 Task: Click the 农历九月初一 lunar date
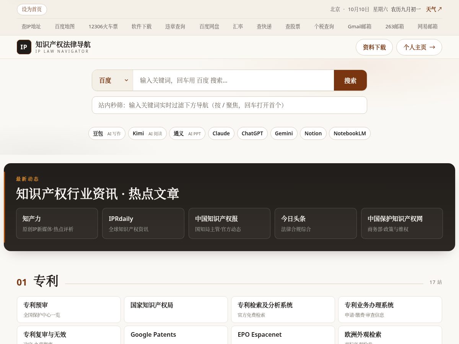406,9
